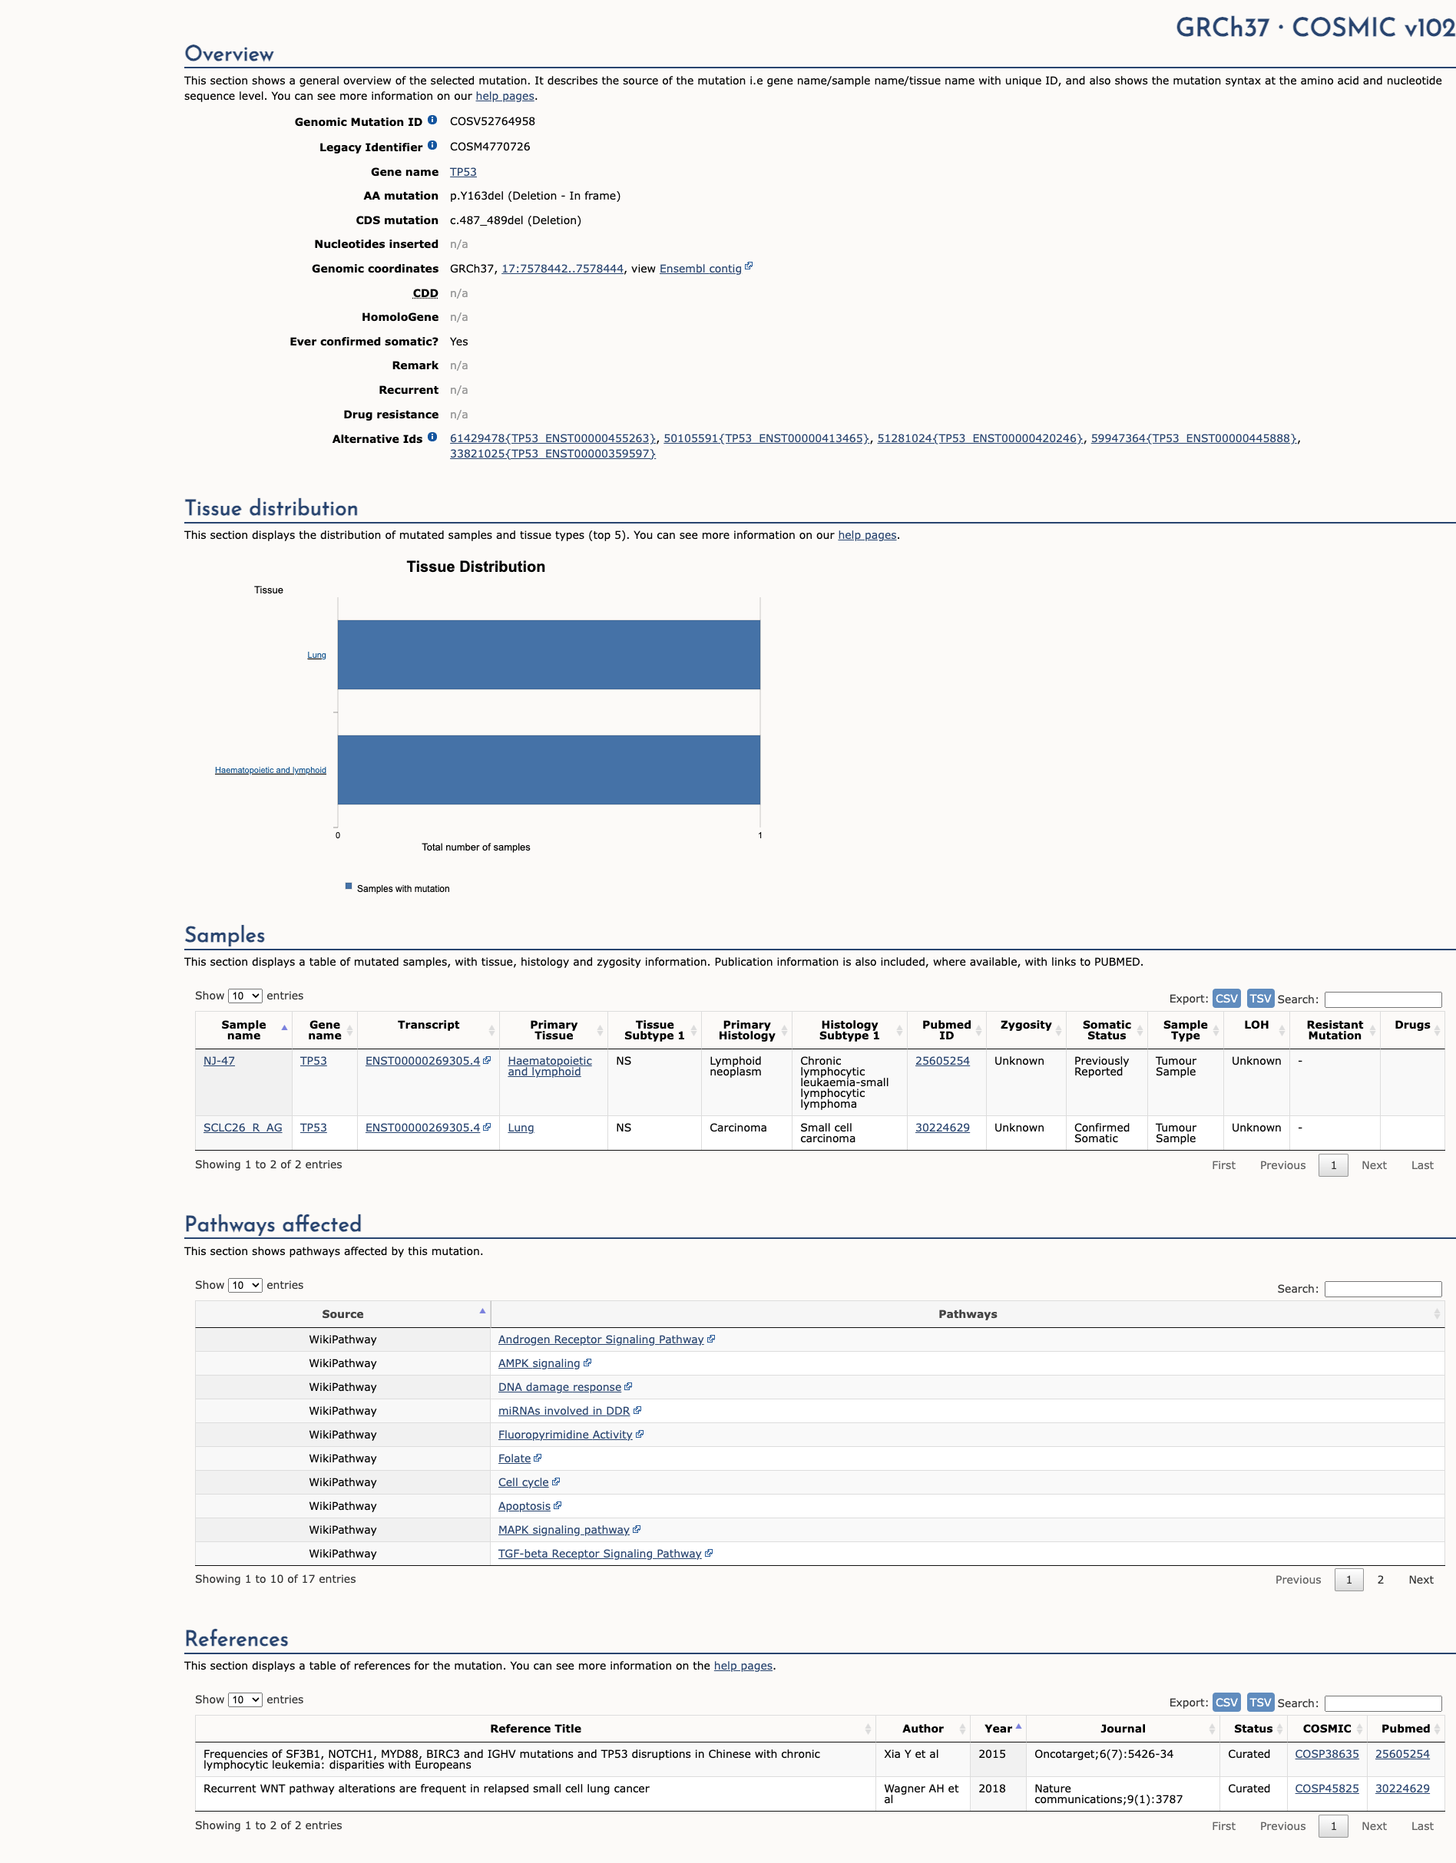Viewport: 1456px width, 1863px height.
Task: Click pathways table search field
Action: [x=1382, y=1289]
